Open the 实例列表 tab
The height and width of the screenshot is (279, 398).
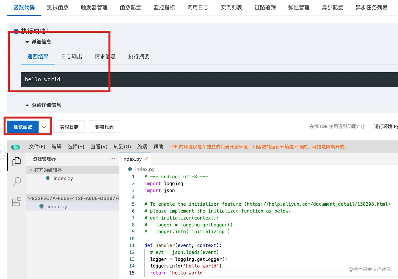pos(231,7)
